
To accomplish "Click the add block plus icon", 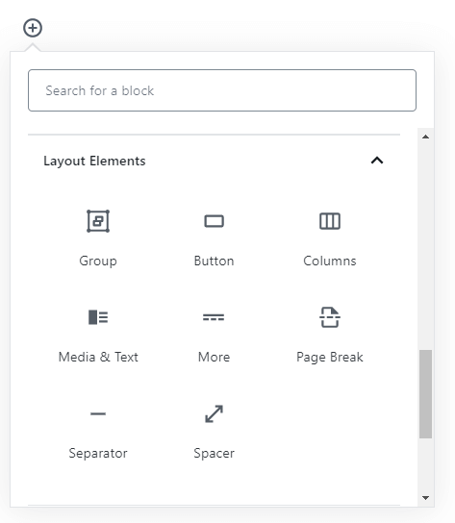I will click(33, 28).
